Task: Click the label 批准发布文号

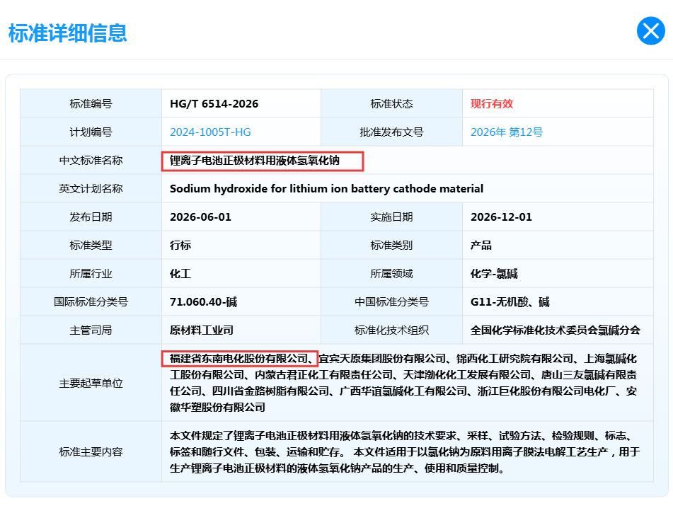Action: click(x=391, y=132)
